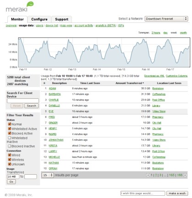Click the maximum transferred usage field
Screen dimensions: 192x198
point(31,177)
